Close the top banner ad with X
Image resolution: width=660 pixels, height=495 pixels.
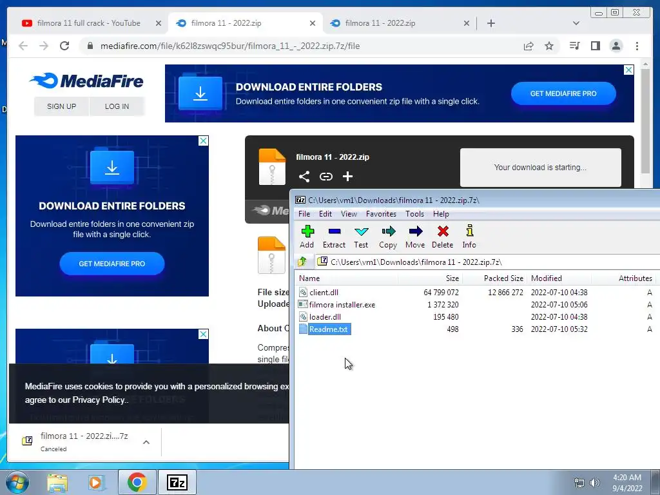(x=628, y=70)
